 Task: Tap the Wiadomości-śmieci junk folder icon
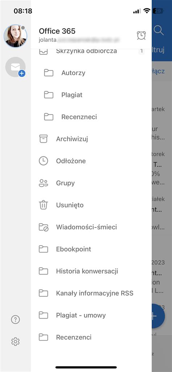(x=44, y=227)
